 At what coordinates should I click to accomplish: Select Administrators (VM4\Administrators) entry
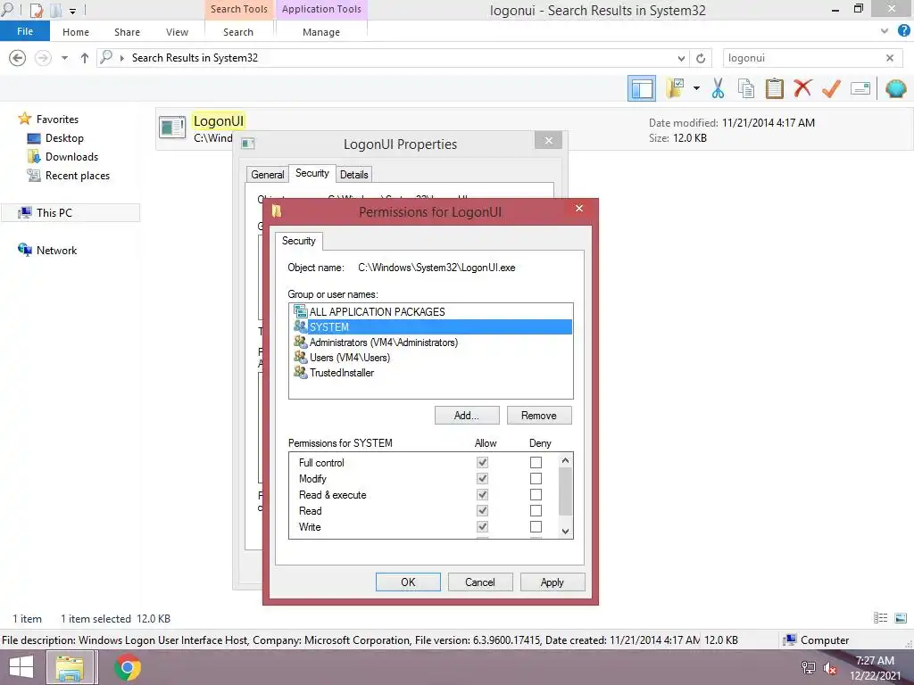[x=384, y=342]
